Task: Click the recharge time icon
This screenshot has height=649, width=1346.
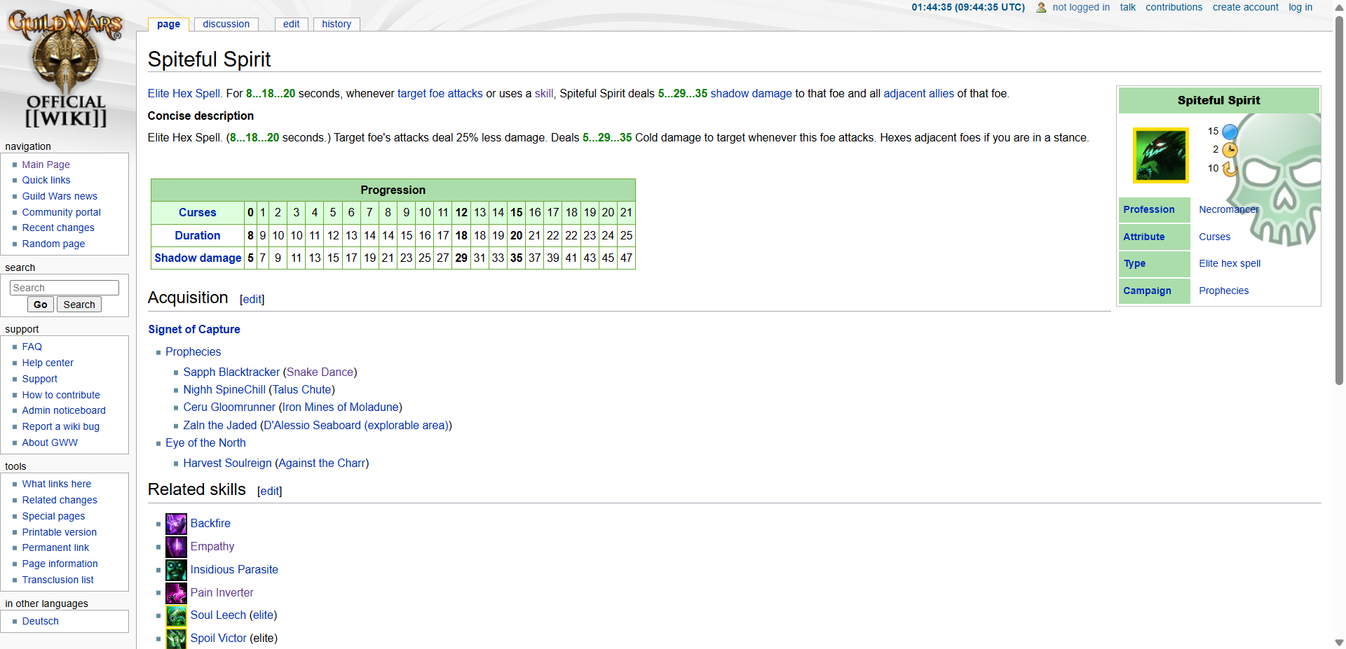Action: [1230, 169]
